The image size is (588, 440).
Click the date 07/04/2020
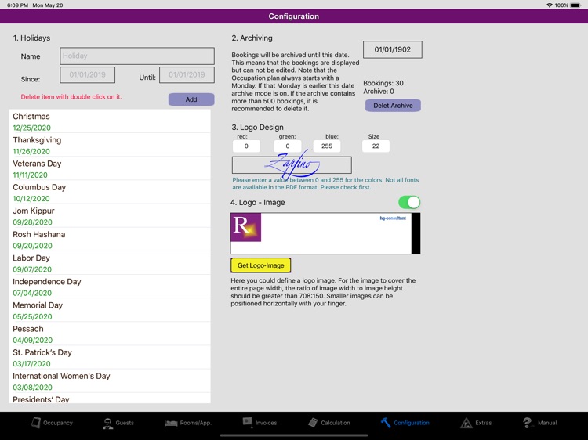click(32, 293)
